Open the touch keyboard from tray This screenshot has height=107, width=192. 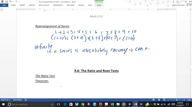pos(173,104)
